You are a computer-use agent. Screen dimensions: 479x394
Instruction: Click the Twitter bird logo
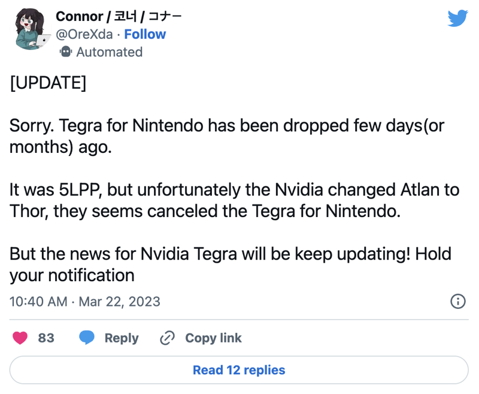[x=457, y=19]
